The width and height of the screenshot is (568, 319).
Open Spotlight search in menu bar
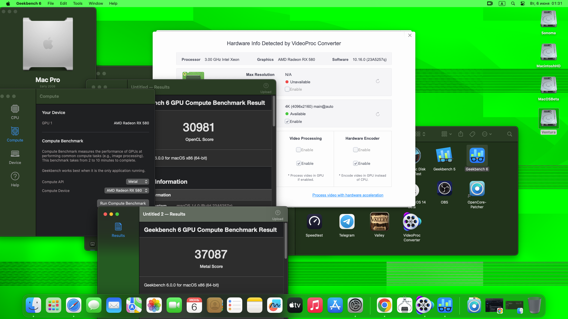click(513, 4)
